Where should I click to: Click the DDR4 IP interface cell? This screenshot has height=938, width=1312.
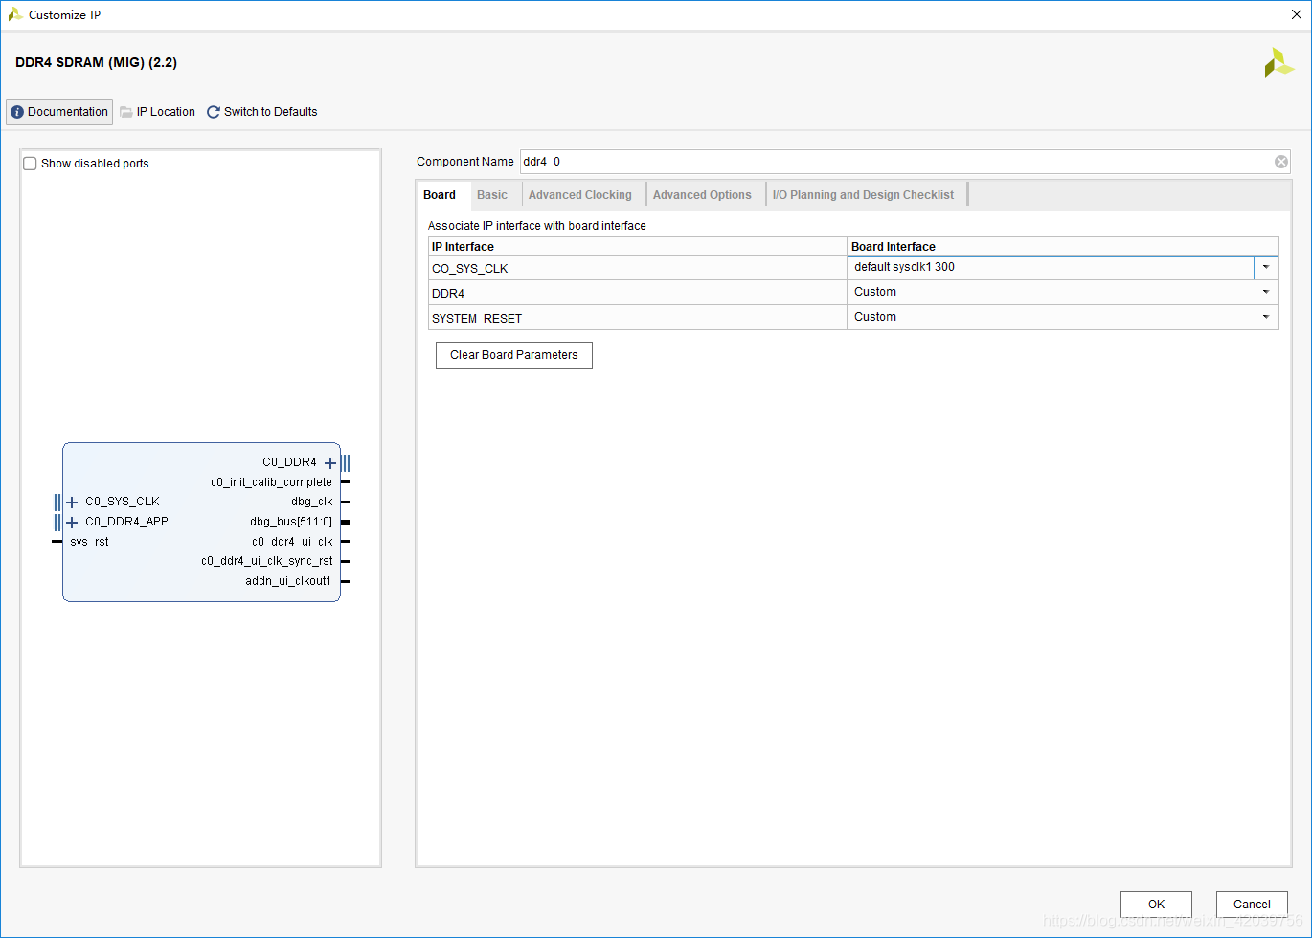coord(637,293)
